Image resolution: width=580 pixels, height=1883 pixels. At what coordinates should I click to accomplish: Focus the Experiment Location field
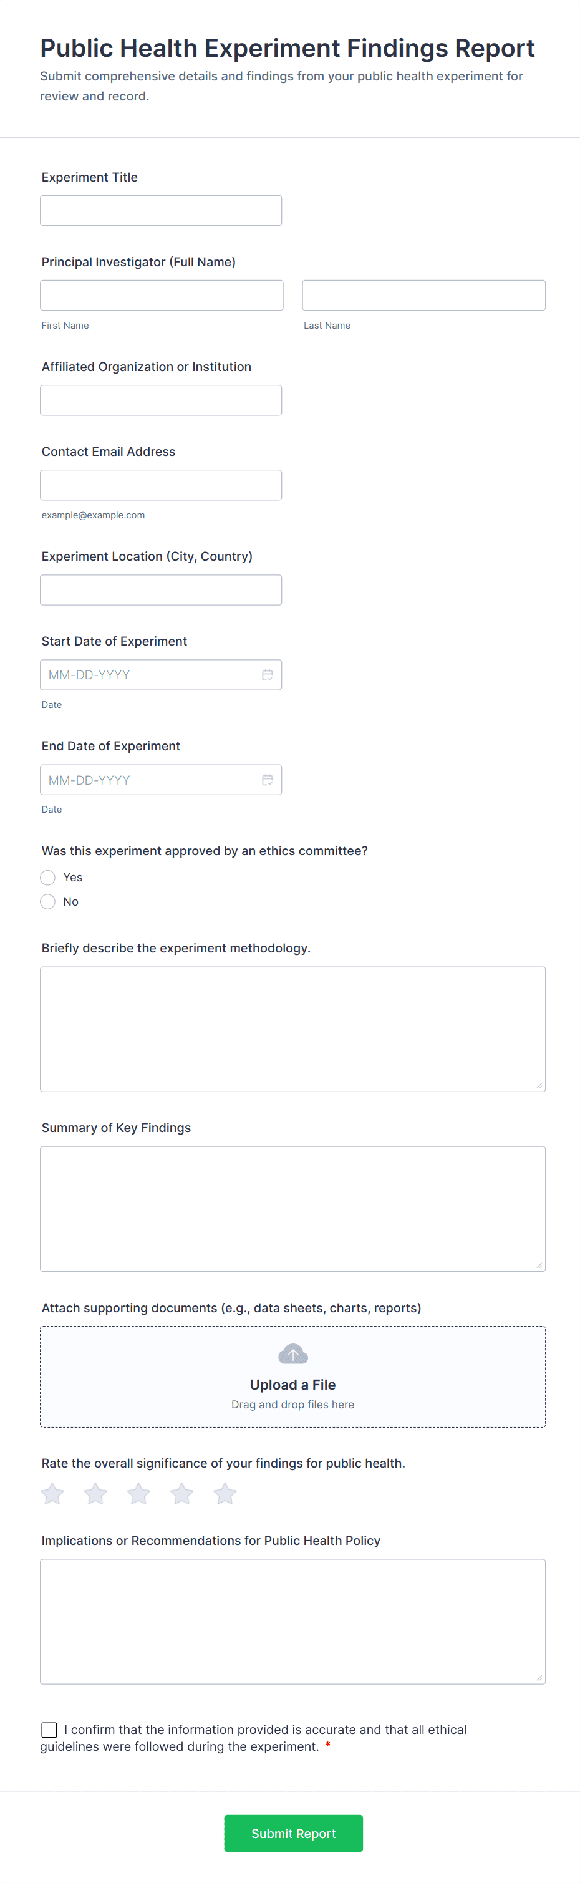[x=161, y=590]
